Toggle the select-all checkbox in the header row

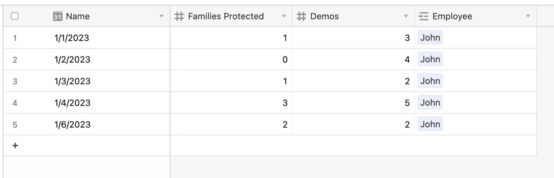click(x=15, y=16)
